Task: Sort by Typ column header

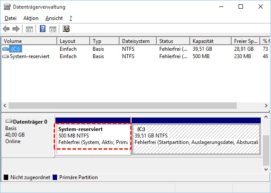Action: 105,41
